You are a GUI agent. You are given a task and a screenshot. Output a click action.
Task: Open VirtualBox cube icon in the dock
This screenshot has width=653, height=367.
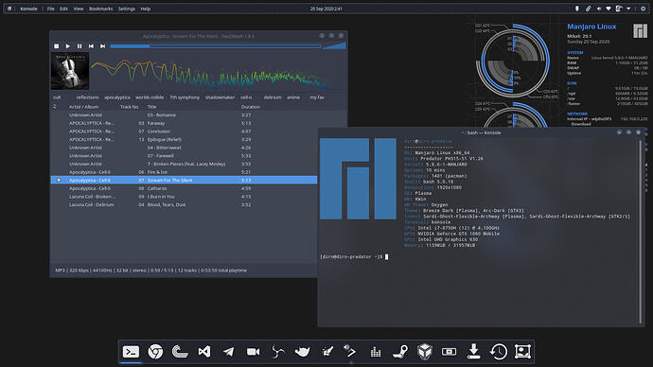425,352
